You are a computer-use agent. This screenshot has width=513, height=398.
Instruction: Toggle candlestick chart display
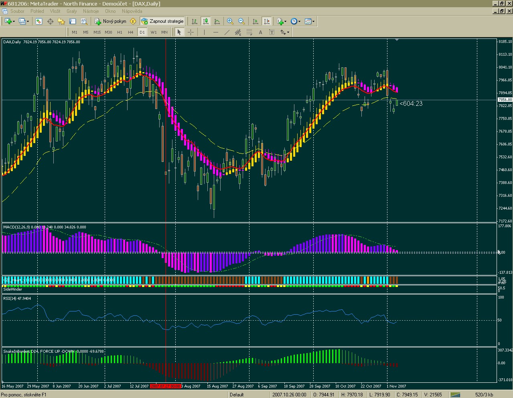[206, 21]
